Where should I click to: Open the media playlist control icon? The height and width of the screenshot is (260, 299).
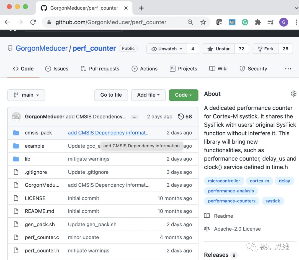tap(270, 22)
